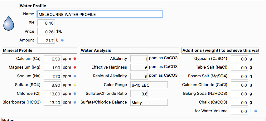Select the PH value field

46,23
